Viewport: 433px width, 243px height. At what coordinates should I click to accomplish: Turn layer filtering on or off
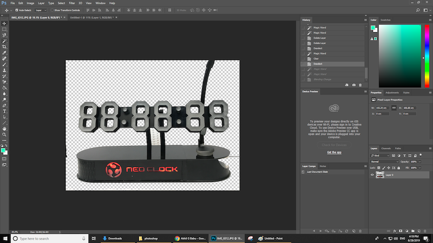coord(420,155)
